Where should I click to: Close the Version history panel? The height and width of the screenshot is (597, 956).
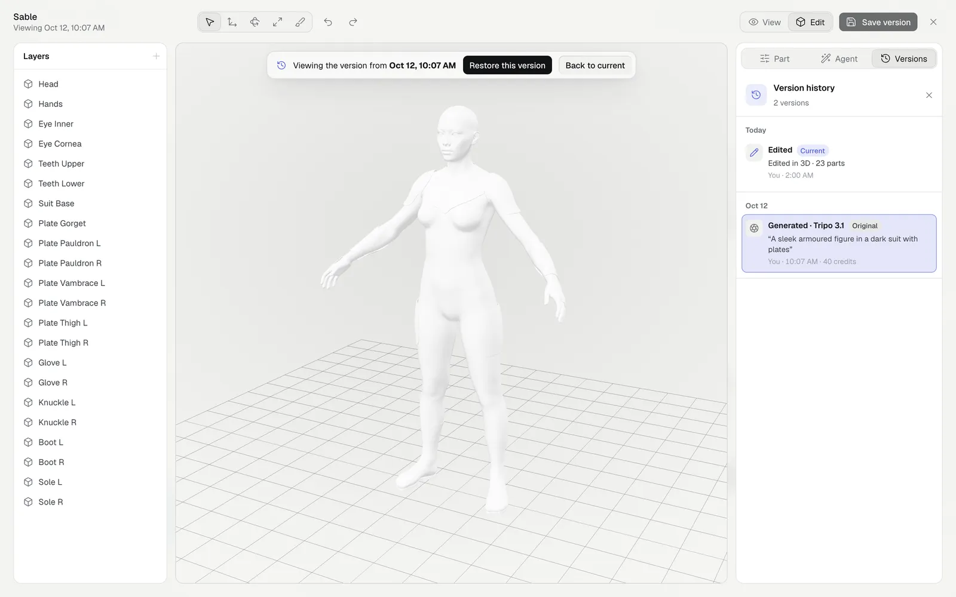[929, 96]
